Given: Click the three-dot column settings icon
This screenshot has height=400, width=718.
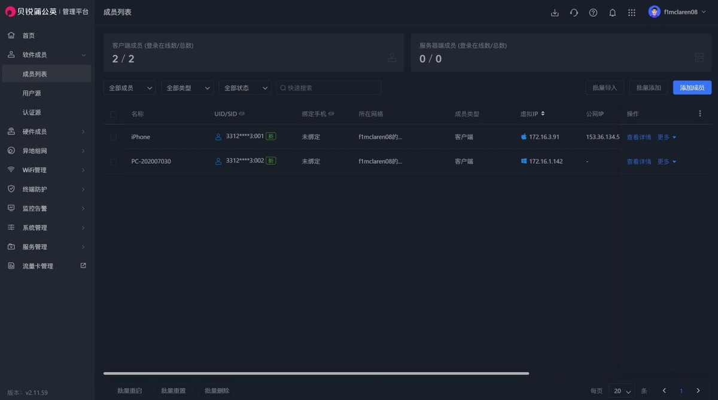Looking at the screenshot, I should pos(699,114).
